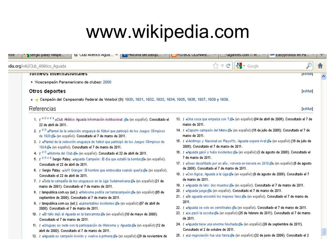This screenshot has width=336, height=252.
Task: Open 'Goes desafiliado por un año' link
Action: pyautogui.click(x=228, y=163)
